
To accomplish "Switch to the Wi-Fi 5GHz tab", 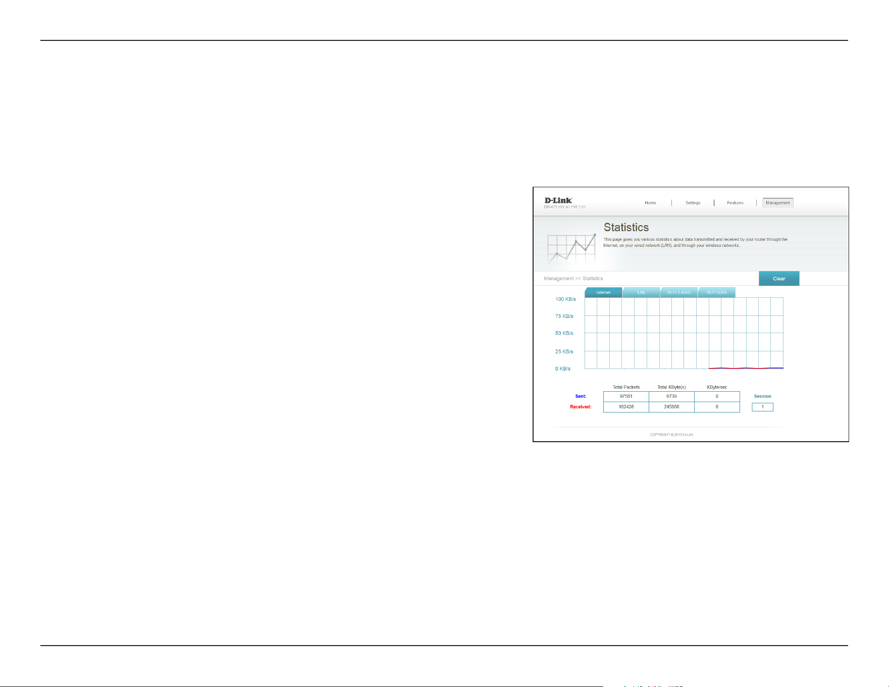I will tap(716, 292).
